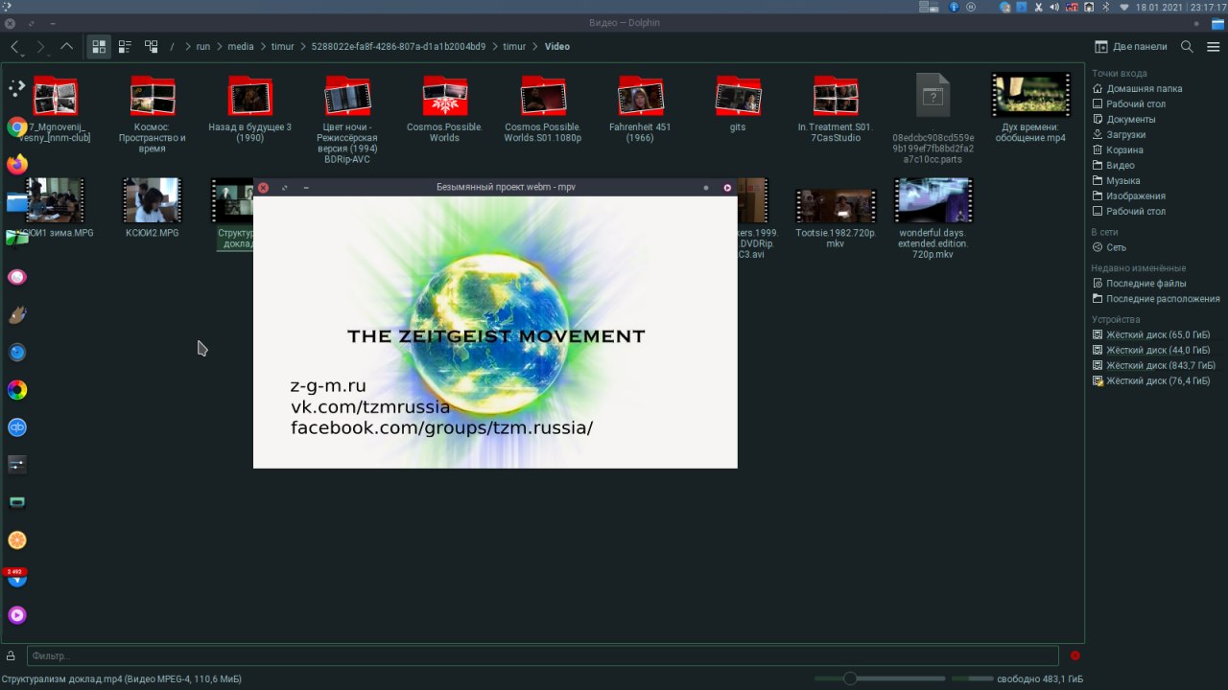1228x690 pixels.
Task: Click the 'media' breadcrumb segment
Action: (x=241, y=46)
